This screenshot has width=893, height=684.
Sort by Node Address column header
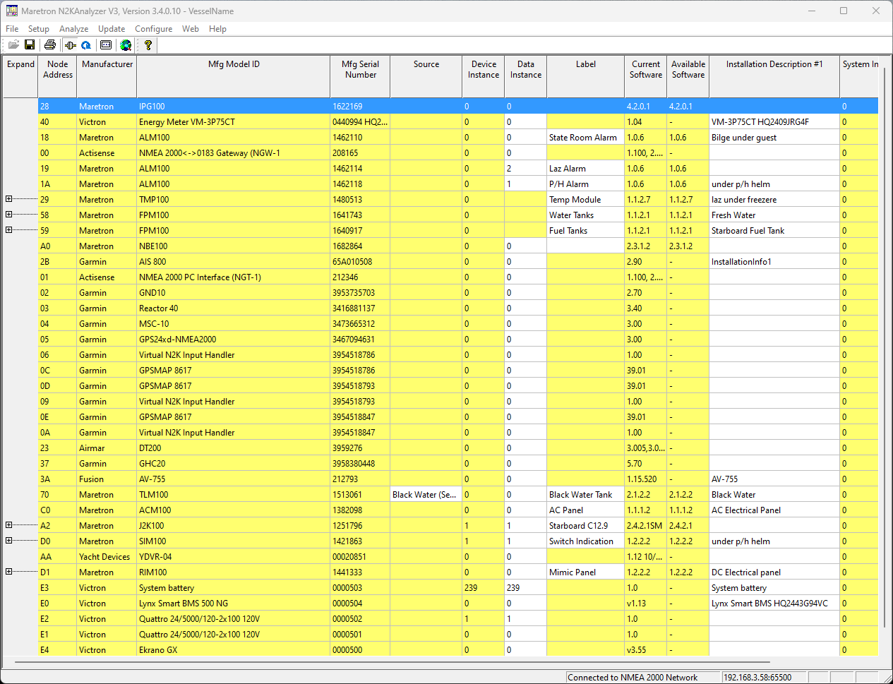[x=58, y=76]
